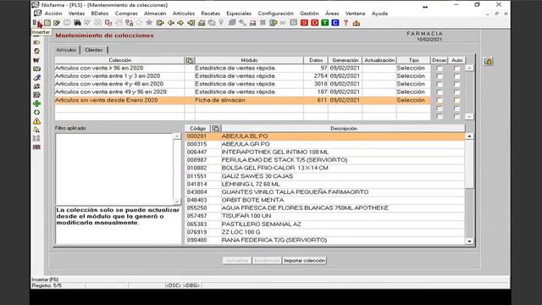Click collections table scrollbar down arrow
This screenshot has height=305, width=542.
[x=469, y=117]
